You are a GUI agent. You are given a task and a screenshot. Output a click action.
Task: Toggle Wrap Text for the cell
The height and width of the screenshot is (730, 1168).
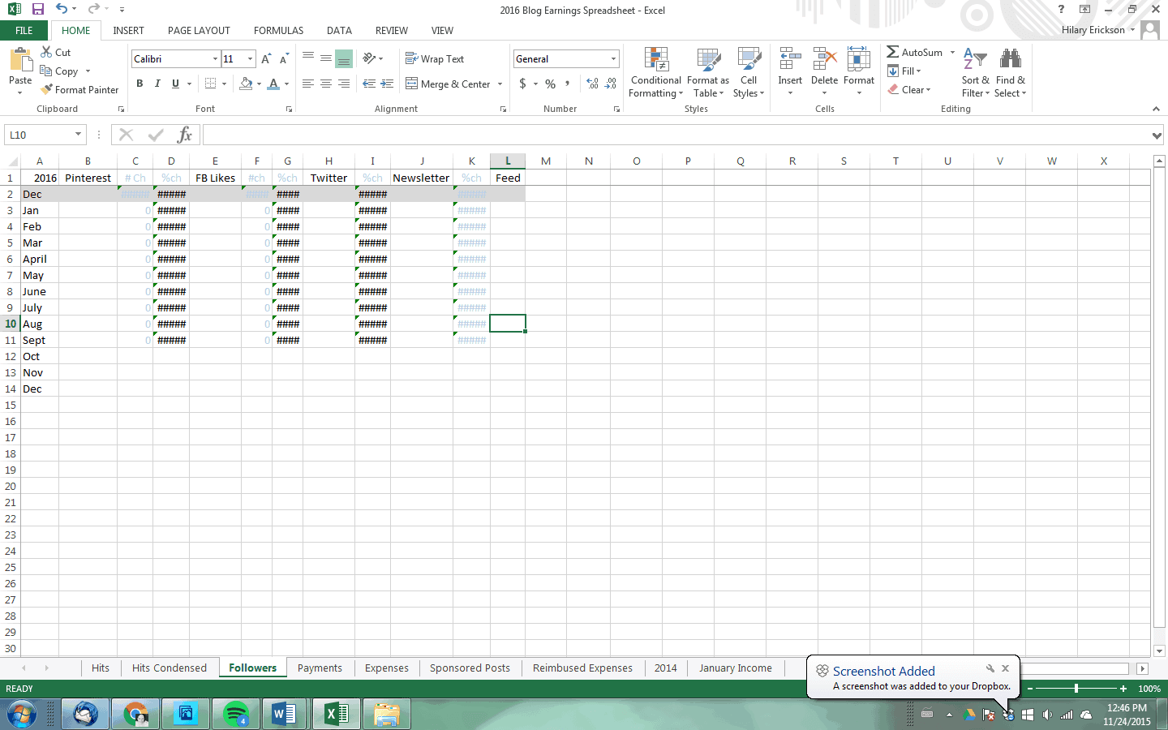click(435, 59)
